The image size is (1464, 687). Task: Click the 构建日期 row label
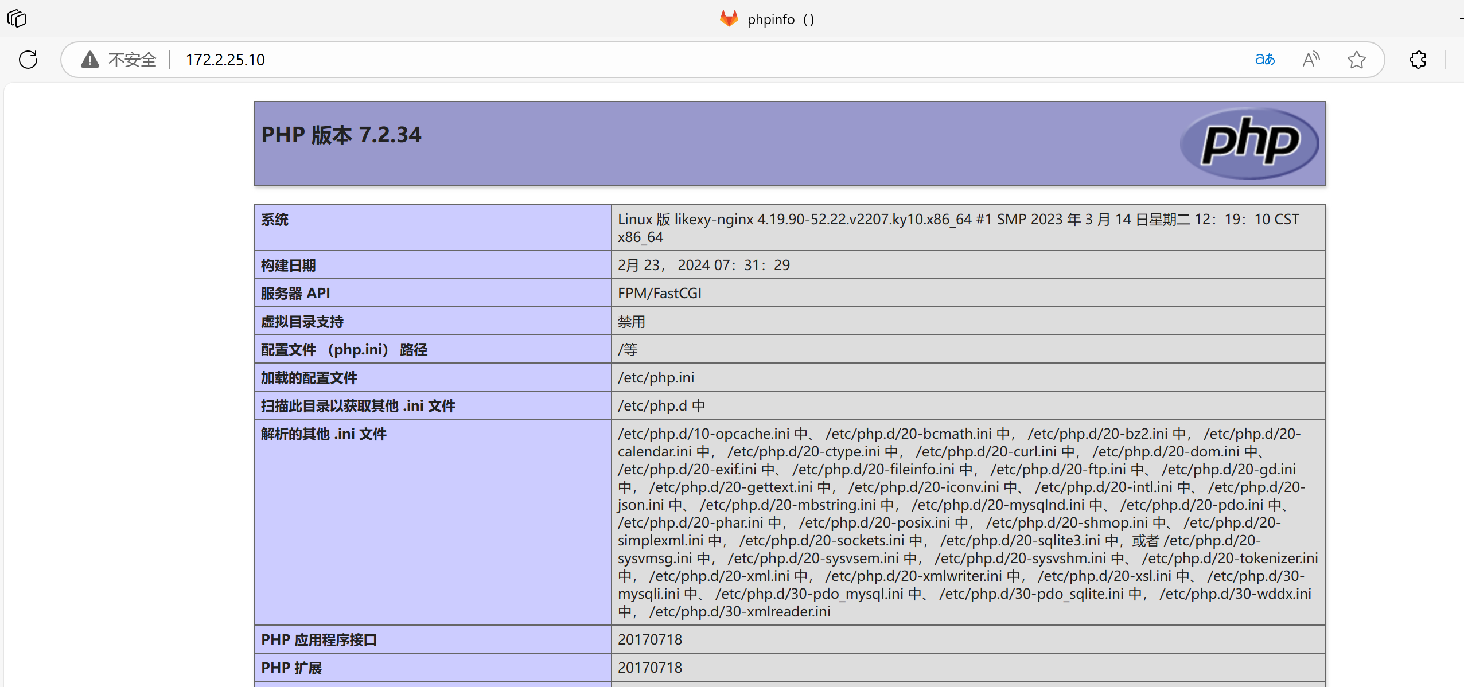288,266
